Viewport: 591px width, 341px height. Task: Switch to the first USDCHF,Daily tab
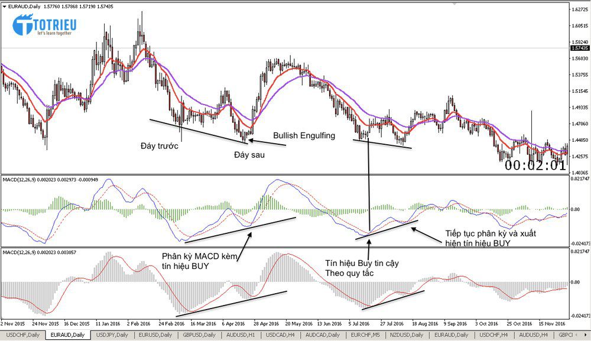point(22,335)
